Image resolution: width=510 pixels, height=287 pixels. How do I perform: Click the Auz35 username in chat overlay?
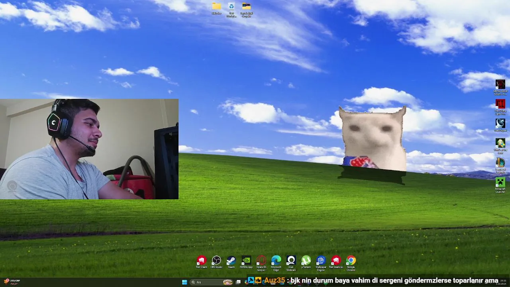click(x=275, y=281)
